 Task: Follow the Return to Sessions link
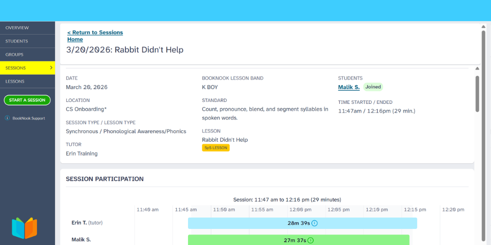point(95,32)
